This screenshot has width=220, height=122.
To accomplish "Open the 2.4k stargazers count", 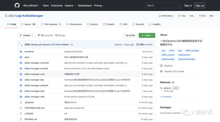I will click(191, 16).
